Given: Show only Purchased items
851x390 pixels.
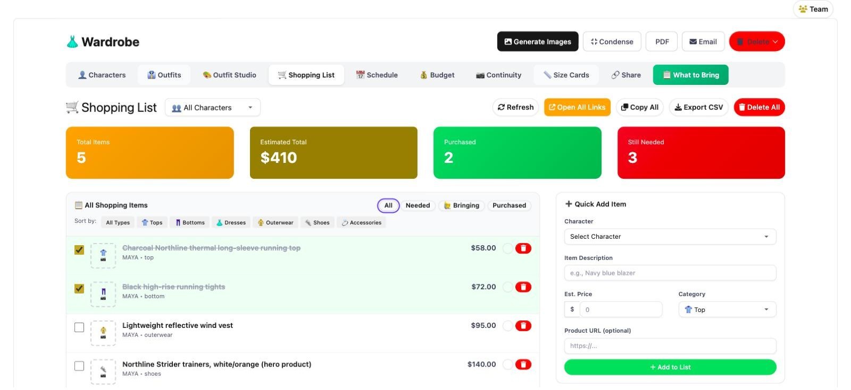Looking at the screenshot, I should (509, 205).
